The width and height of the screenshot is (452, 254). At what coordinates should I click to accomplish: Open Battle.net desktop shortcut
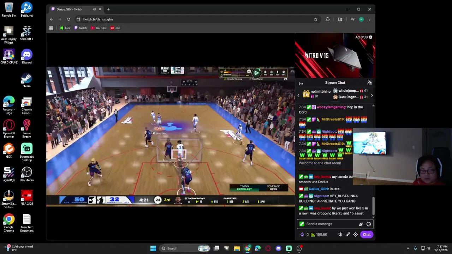(26, 10)
